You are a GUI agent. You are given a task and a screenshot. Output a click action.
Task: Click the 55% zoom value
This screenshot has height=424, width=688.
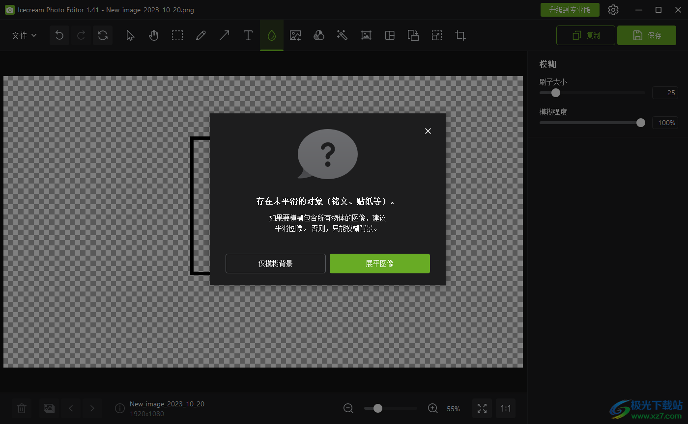[x=453, y=409]
